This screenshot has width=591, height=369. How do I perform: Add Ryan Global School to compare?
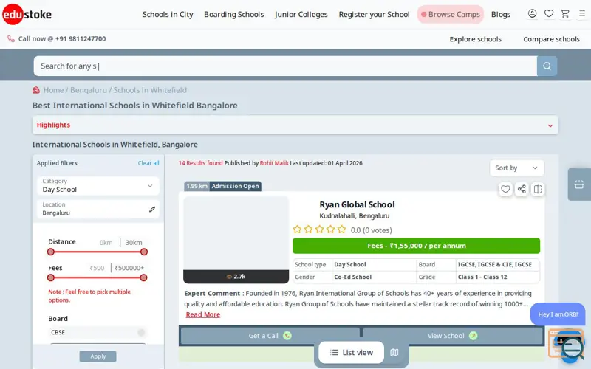point(538,189)
